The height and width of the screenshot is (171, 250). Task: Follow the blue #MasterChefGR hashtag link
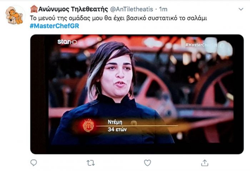[54, 26]
